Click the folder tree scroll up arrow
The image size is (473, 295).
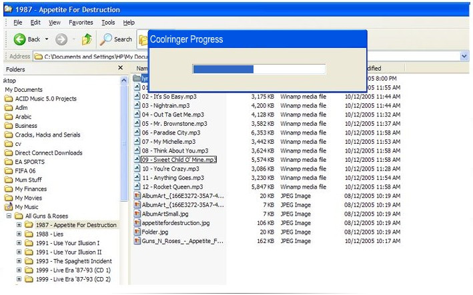pos(123,81)
